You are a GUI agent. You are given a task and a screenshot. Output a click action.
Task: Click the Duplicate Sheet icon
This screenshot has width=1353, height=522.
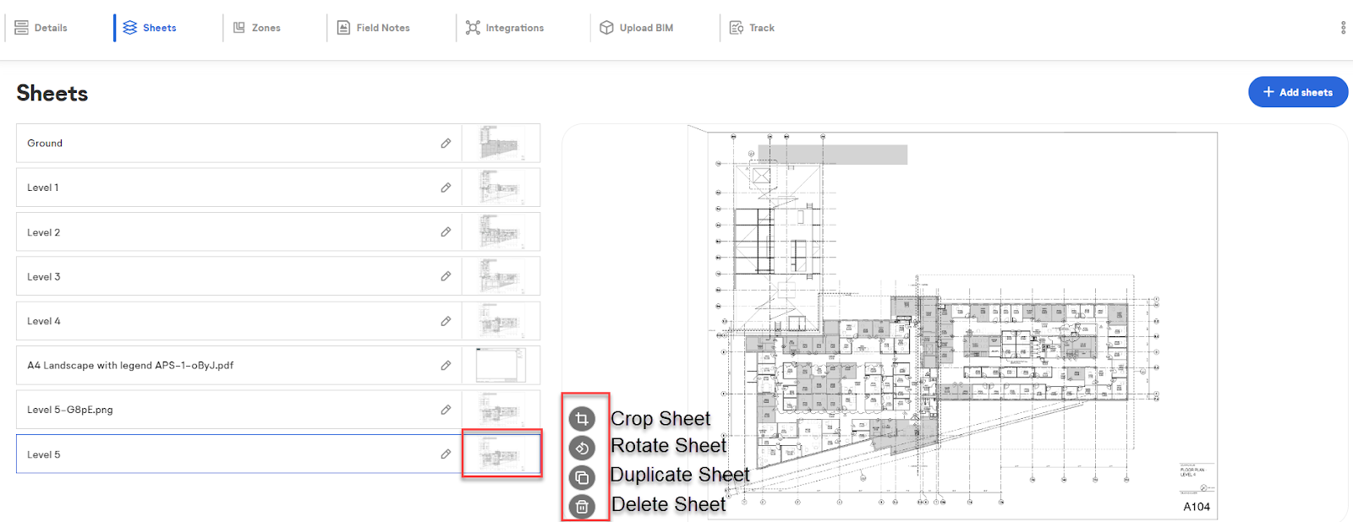pos(582,477)
